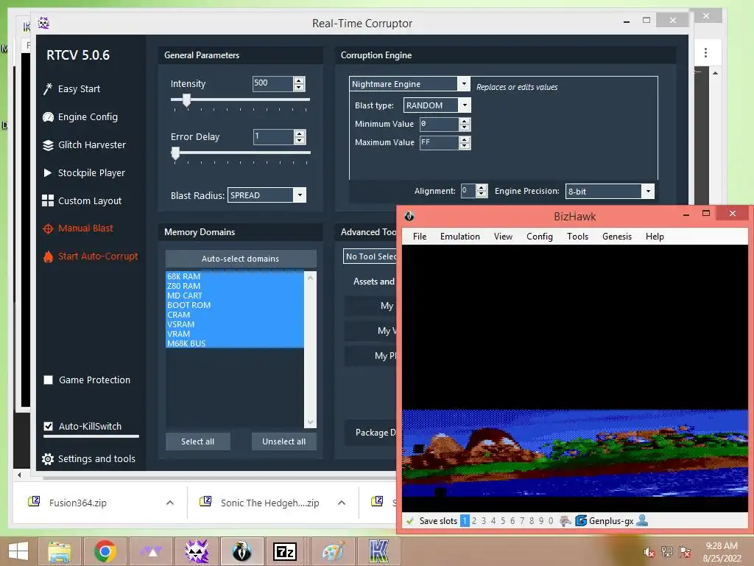Click Select all button
Viewport: 754px width, 566px height.
[x=197, y=441]
